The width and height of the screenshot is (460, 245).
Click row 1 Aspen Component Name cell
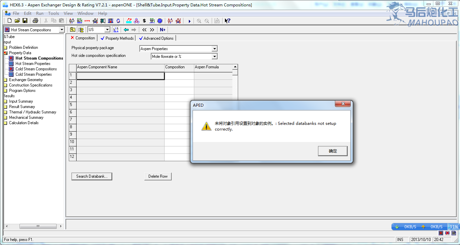(120, 76)
